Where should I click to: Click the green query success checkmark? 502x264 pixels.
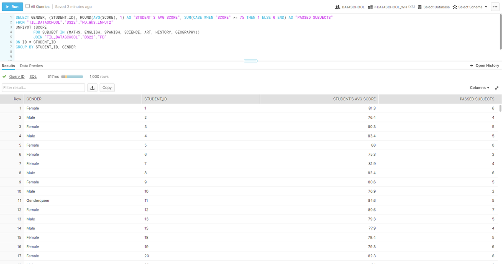pos(4,76)
